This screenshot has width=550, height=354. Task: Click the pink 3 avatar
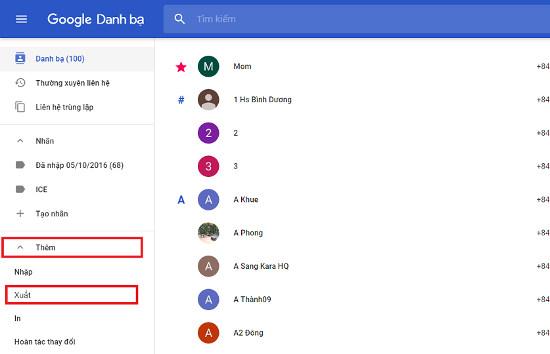208,166
